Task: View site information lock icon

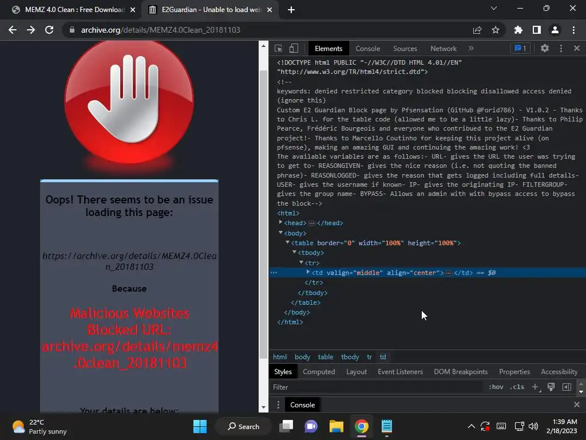Action: click(x=72, y=30)
